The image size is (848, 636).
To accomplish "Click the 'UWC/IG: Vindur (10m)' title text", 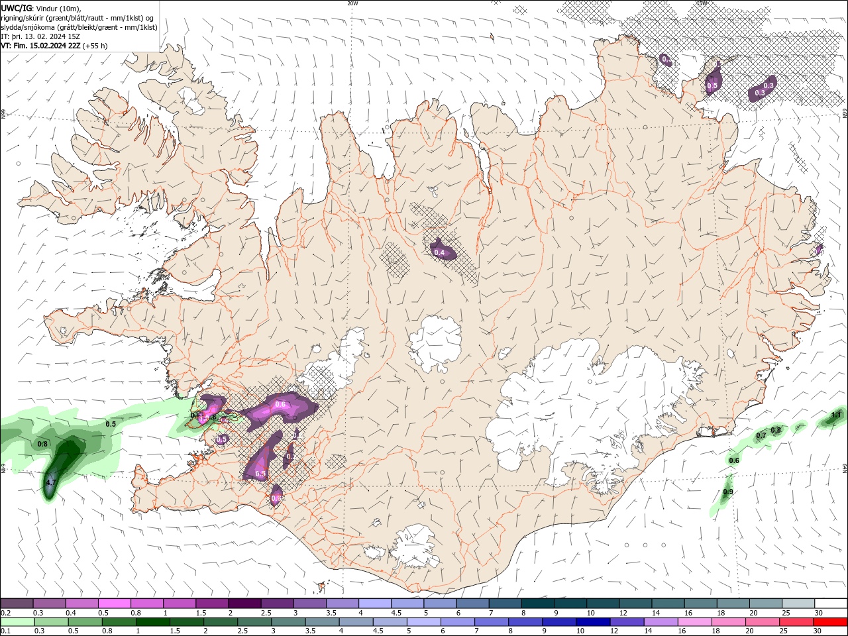I will tap(42, 8).
